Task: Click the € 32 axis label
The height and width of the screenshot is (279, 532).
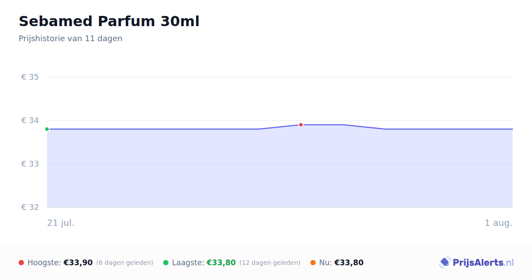Action: pyautogui.click(x=30, y=207)
